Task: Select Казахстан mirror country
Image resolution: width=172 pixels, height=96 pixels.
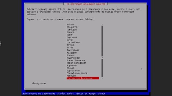Action: tap(72, 27)
